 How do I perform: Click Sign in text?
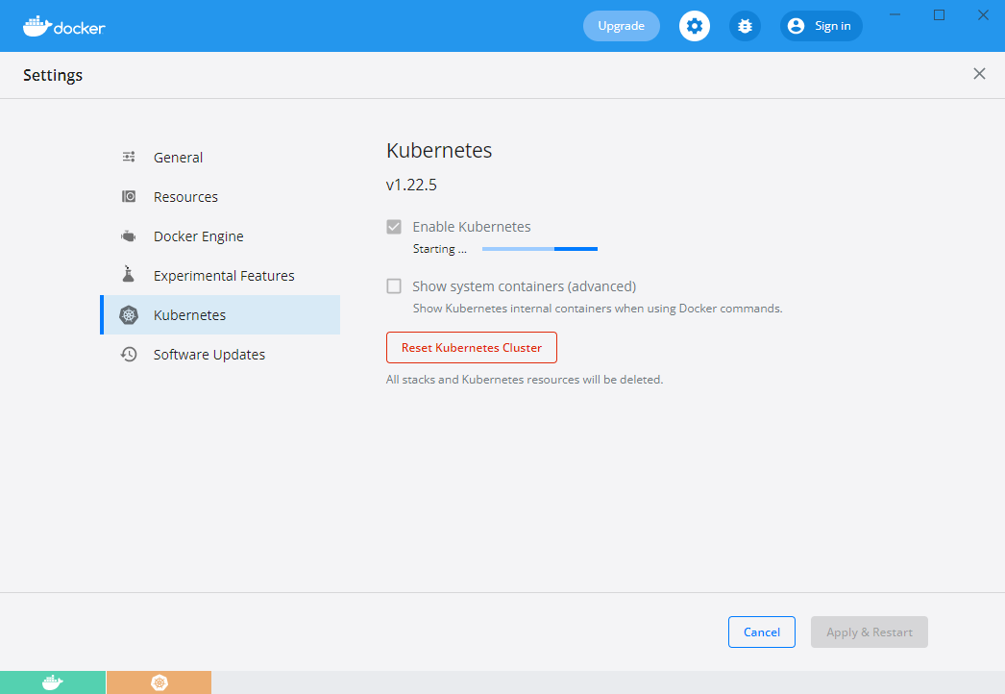[x=833, y=26]
